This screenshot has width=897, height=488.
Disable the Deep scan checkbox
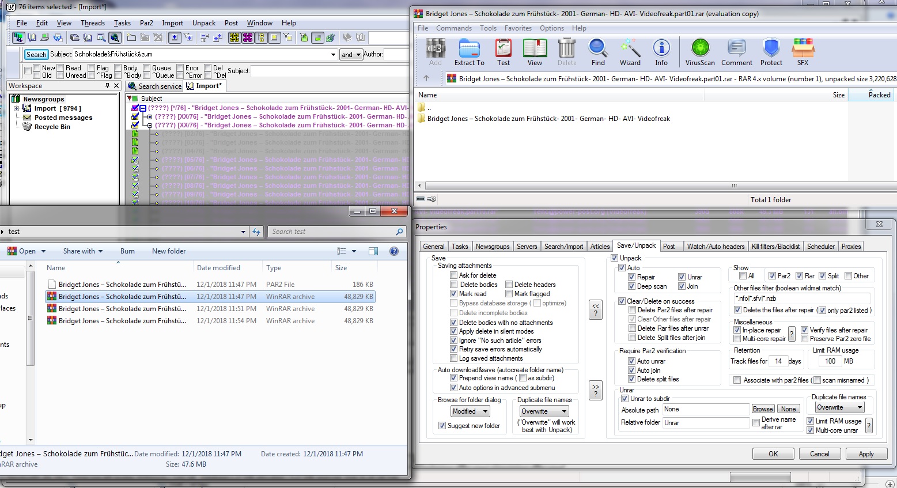(632, 286)
